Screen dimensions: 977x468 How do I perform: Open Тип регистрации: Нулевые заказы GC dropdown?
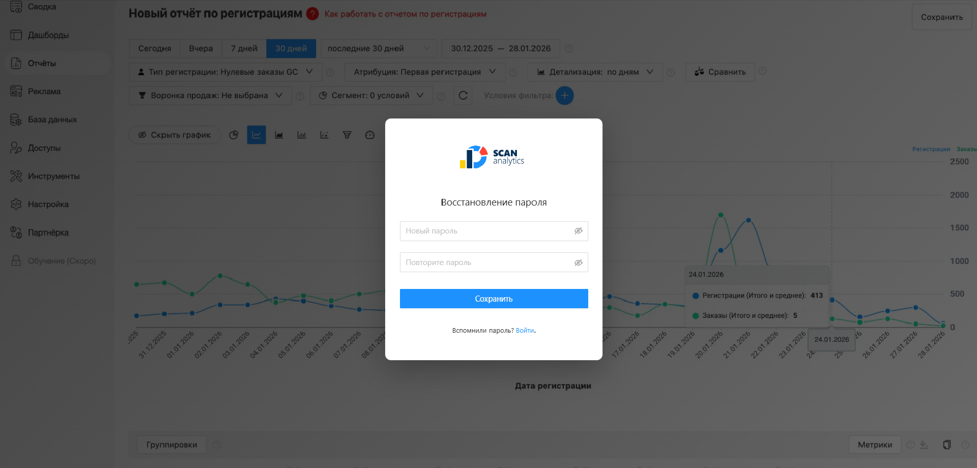click(x=225, y=72)
